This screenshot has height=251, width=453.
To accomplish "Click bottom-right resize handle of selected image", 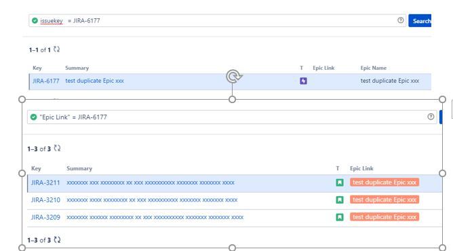I will (442, 248).
